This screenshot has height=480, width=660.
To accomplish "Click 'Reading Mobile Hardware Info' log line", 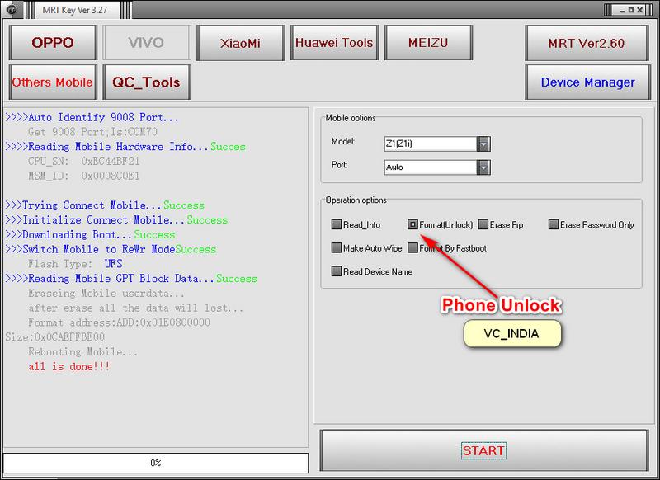I will [125, 147].
